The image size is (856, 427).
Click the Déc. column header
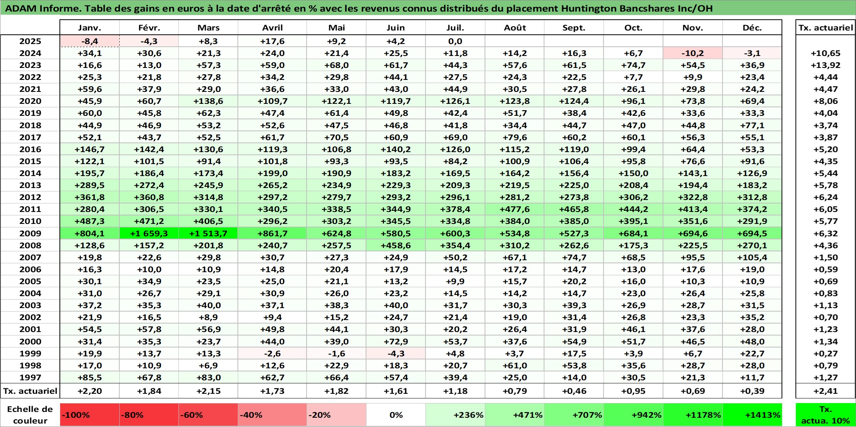752,27
